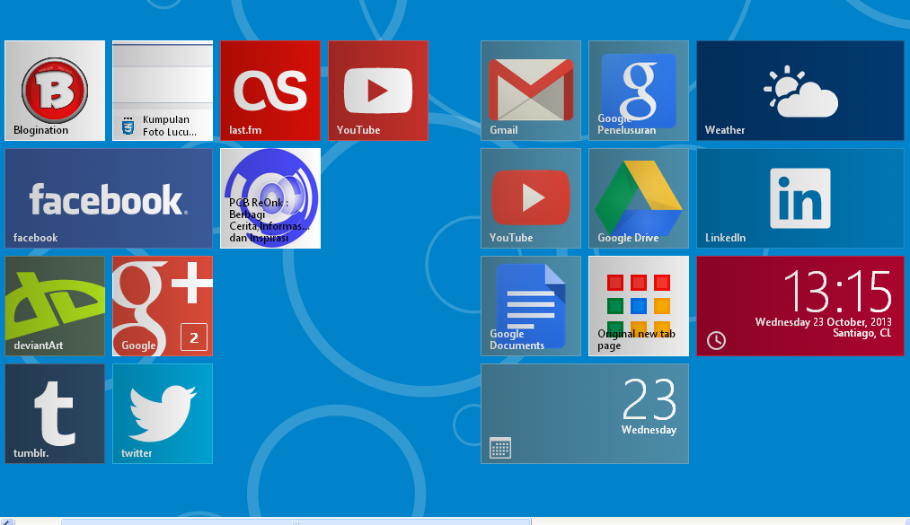910x525 pixels.
Task: Click the calendar grid icon on the date tile
Action: tap(500, 448)
